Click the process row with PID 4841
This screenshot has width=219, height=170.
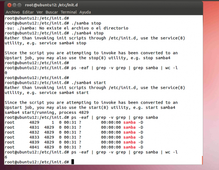pyautogui.click(x=74, y=147)
